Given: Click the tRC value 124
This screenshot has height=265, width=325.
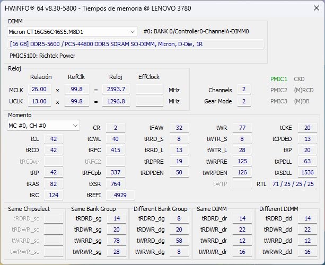Looking at the screenshot, I should pyautogui.click(x=54, y=195).
